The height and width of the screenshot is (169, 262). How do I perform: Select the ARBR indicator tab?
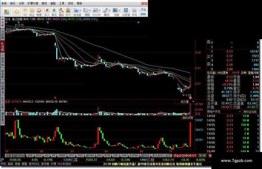[62, 155]
